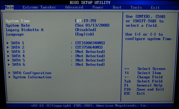179x109 pixels.
Task: Select the SATA 6 entry label
Action: coord(19,65)
